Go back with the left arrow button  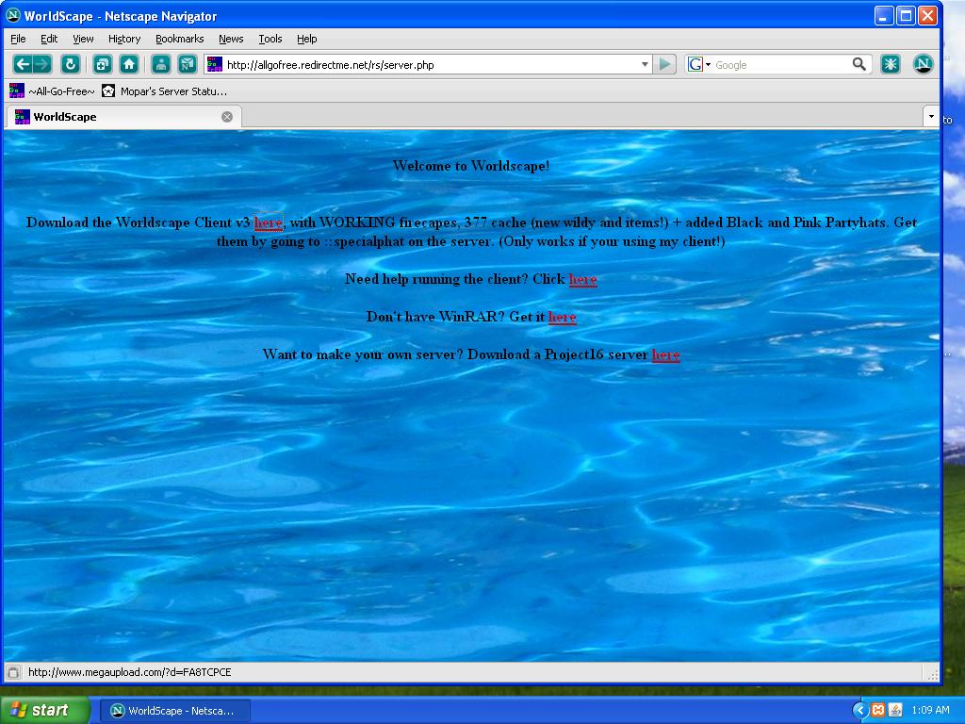click(x=23, y=64)
